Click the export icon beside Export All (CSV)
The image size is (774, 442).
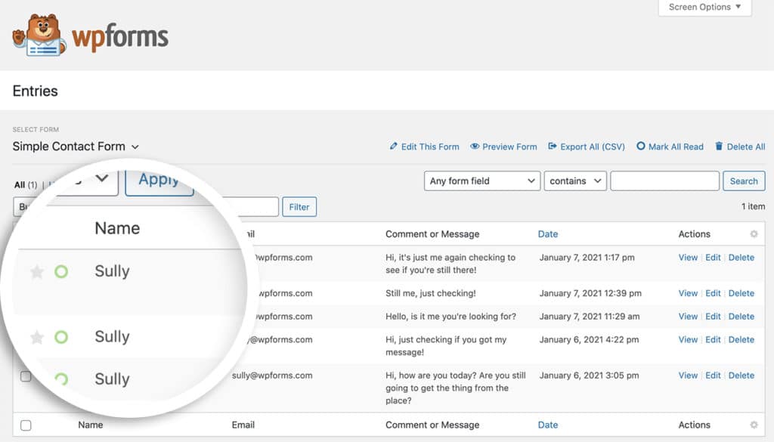pos(553,147)
